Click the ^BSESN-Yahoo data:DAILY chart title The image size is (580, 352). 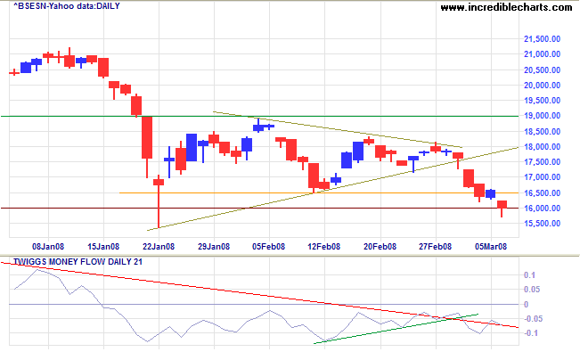click(67, 6)
